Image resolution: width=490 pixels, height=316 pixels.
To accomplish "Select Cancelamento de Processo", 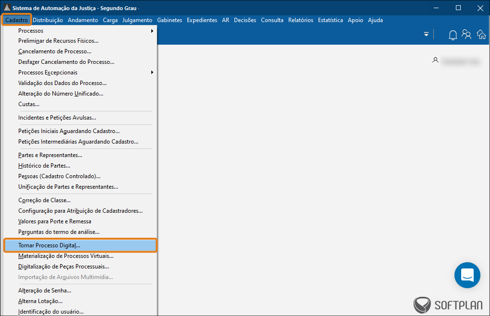I will click(80, 51).
